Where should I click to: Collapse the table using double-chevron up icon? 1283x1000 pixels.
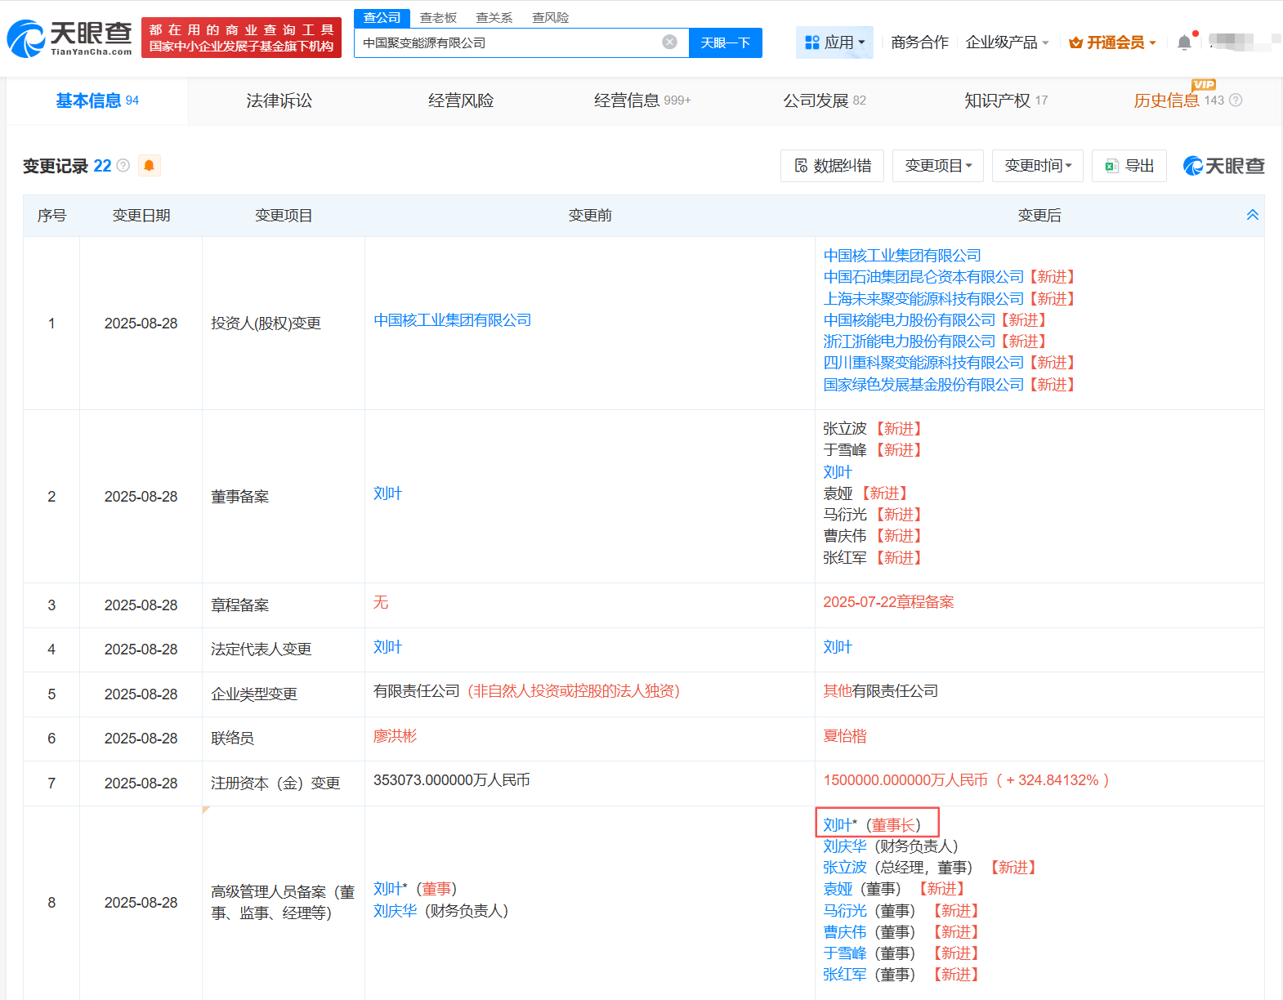(1252, 215)
